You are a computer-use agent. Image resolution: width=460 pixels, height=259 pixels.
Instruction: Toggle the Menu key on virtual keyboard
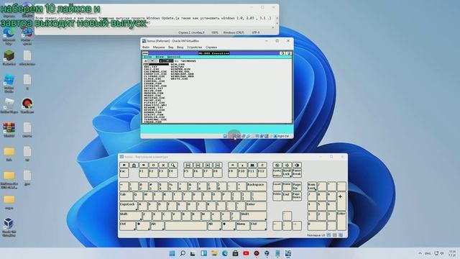click(243, 225)
